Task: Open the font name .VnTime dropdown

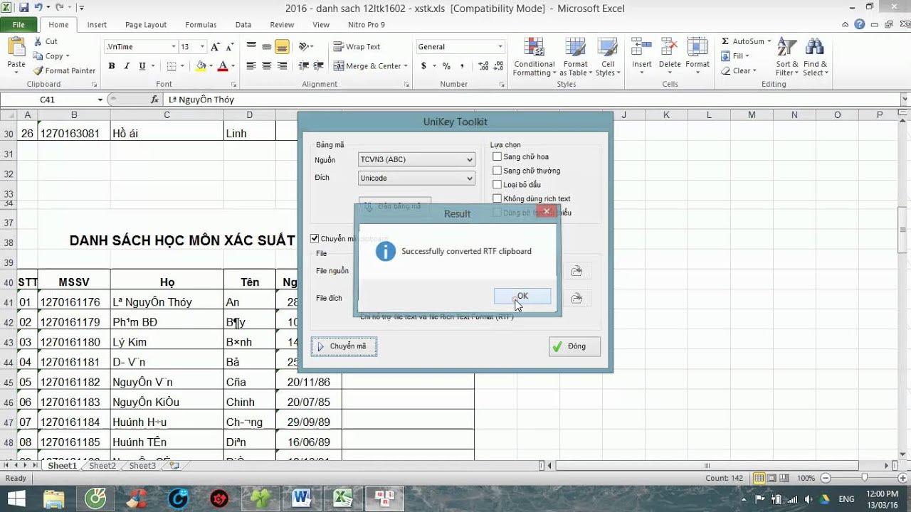Action: pos(173,47)
